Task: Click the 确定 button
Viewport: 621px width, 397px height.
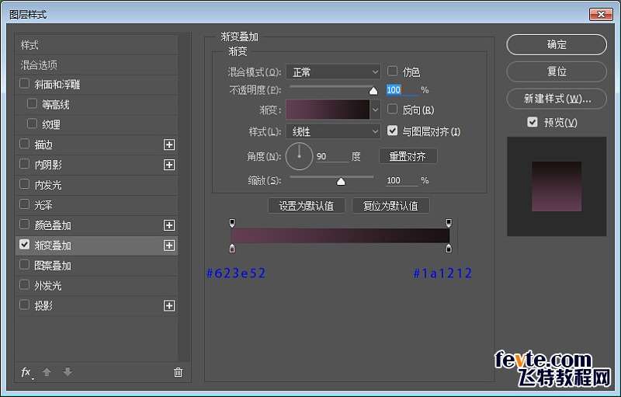Action: pyautogui.click(x=557, y=44)
